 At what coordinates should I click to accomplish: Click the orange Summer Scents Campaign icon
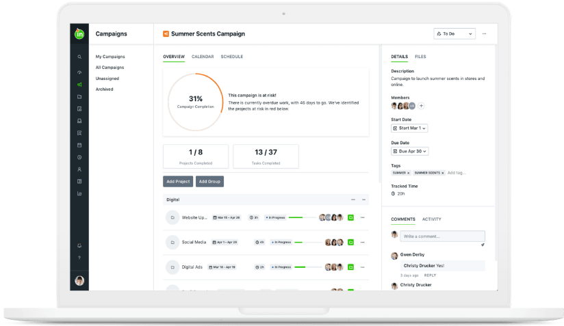tap(166, 33)
